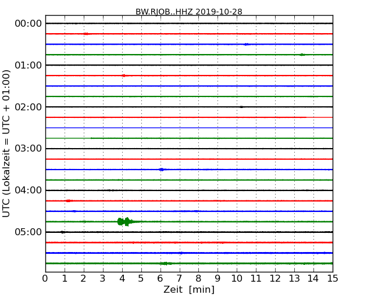
Task: Click x-axis tick label 5
Action: tap(141, 279)
